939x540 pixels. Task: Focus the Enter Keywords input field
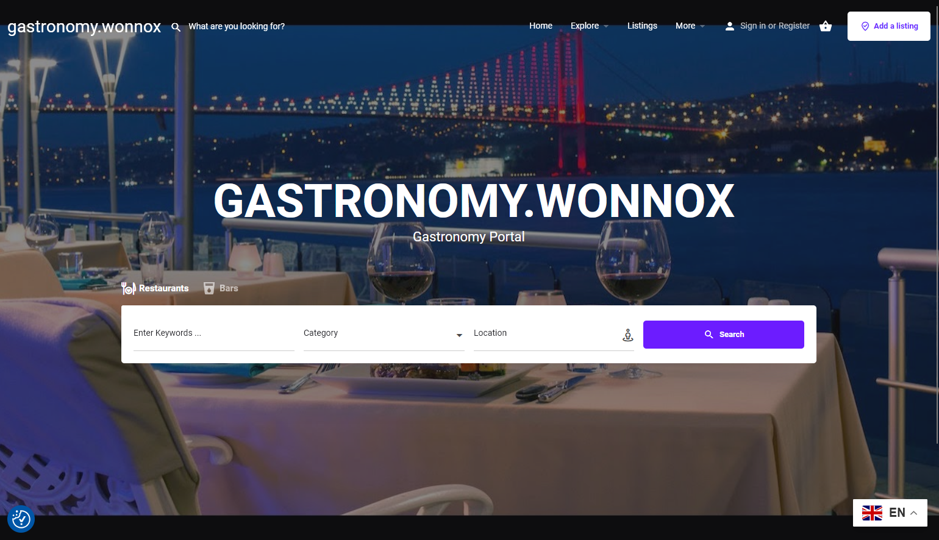pyautogui.click(x=214, y=333)
